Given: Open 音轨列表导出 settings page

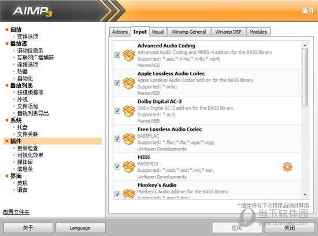Looking at the screenshot, I should tap(33, 113).
